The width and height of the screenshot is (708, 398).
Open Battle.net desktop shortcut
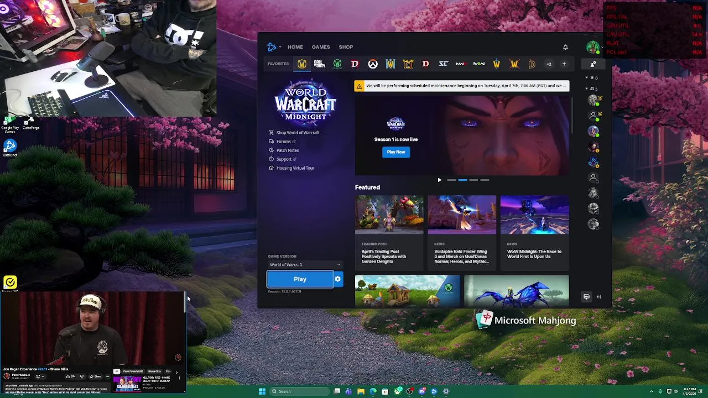(10, 148)
